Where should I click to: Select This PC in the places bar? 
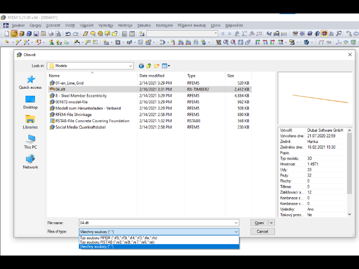[x=30, y=142]
